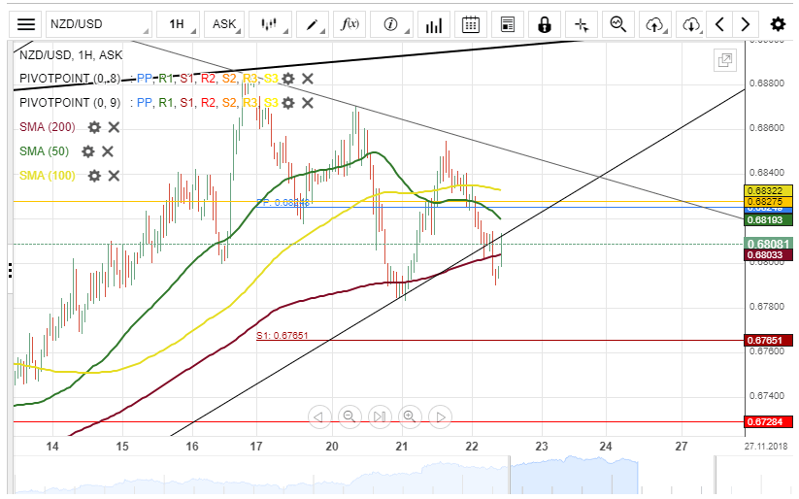The width and height of the screenshot is (799, 499).
Task: Click the 0.68081 current price tag
Action: click(x=769, y=244)
